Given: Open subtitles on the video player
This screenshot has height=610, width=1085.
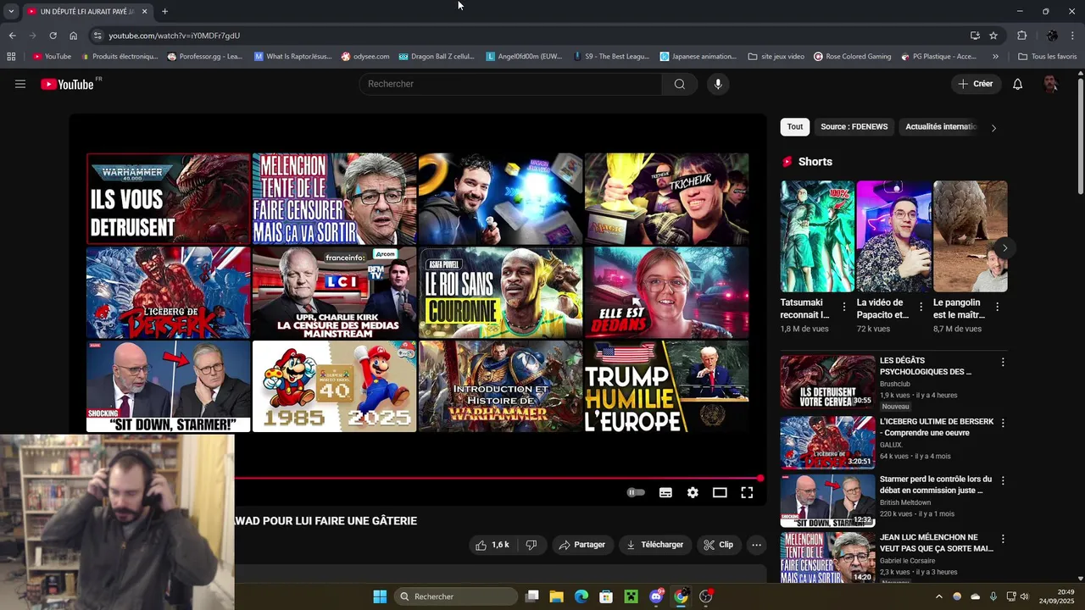Looking at the screenshot, I should (x=665, y=492).
